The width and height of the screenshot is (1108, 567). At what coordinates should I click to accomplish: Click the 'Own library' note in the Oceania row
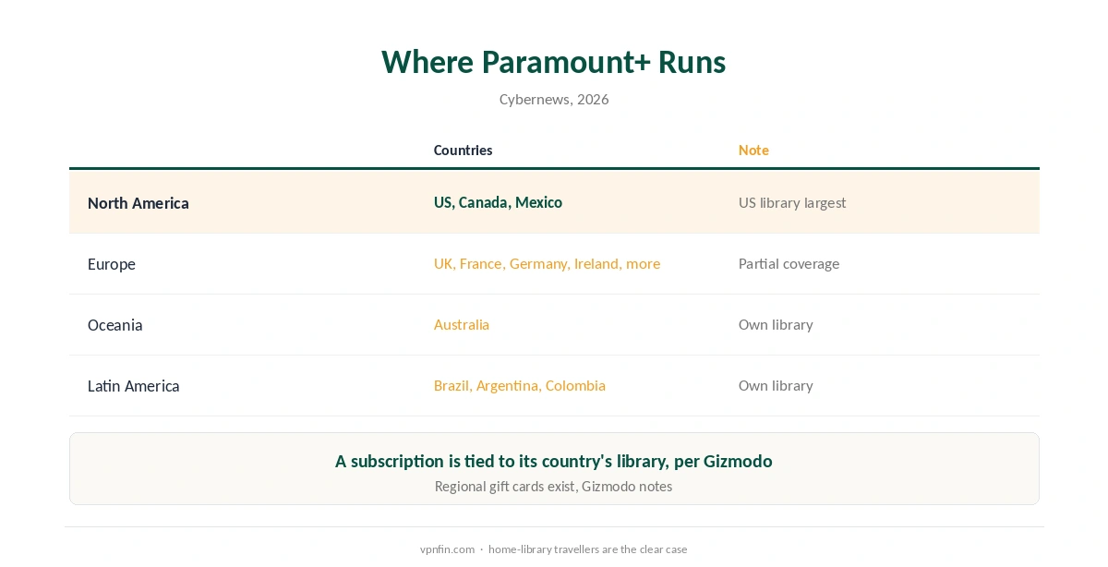point(776,324)
